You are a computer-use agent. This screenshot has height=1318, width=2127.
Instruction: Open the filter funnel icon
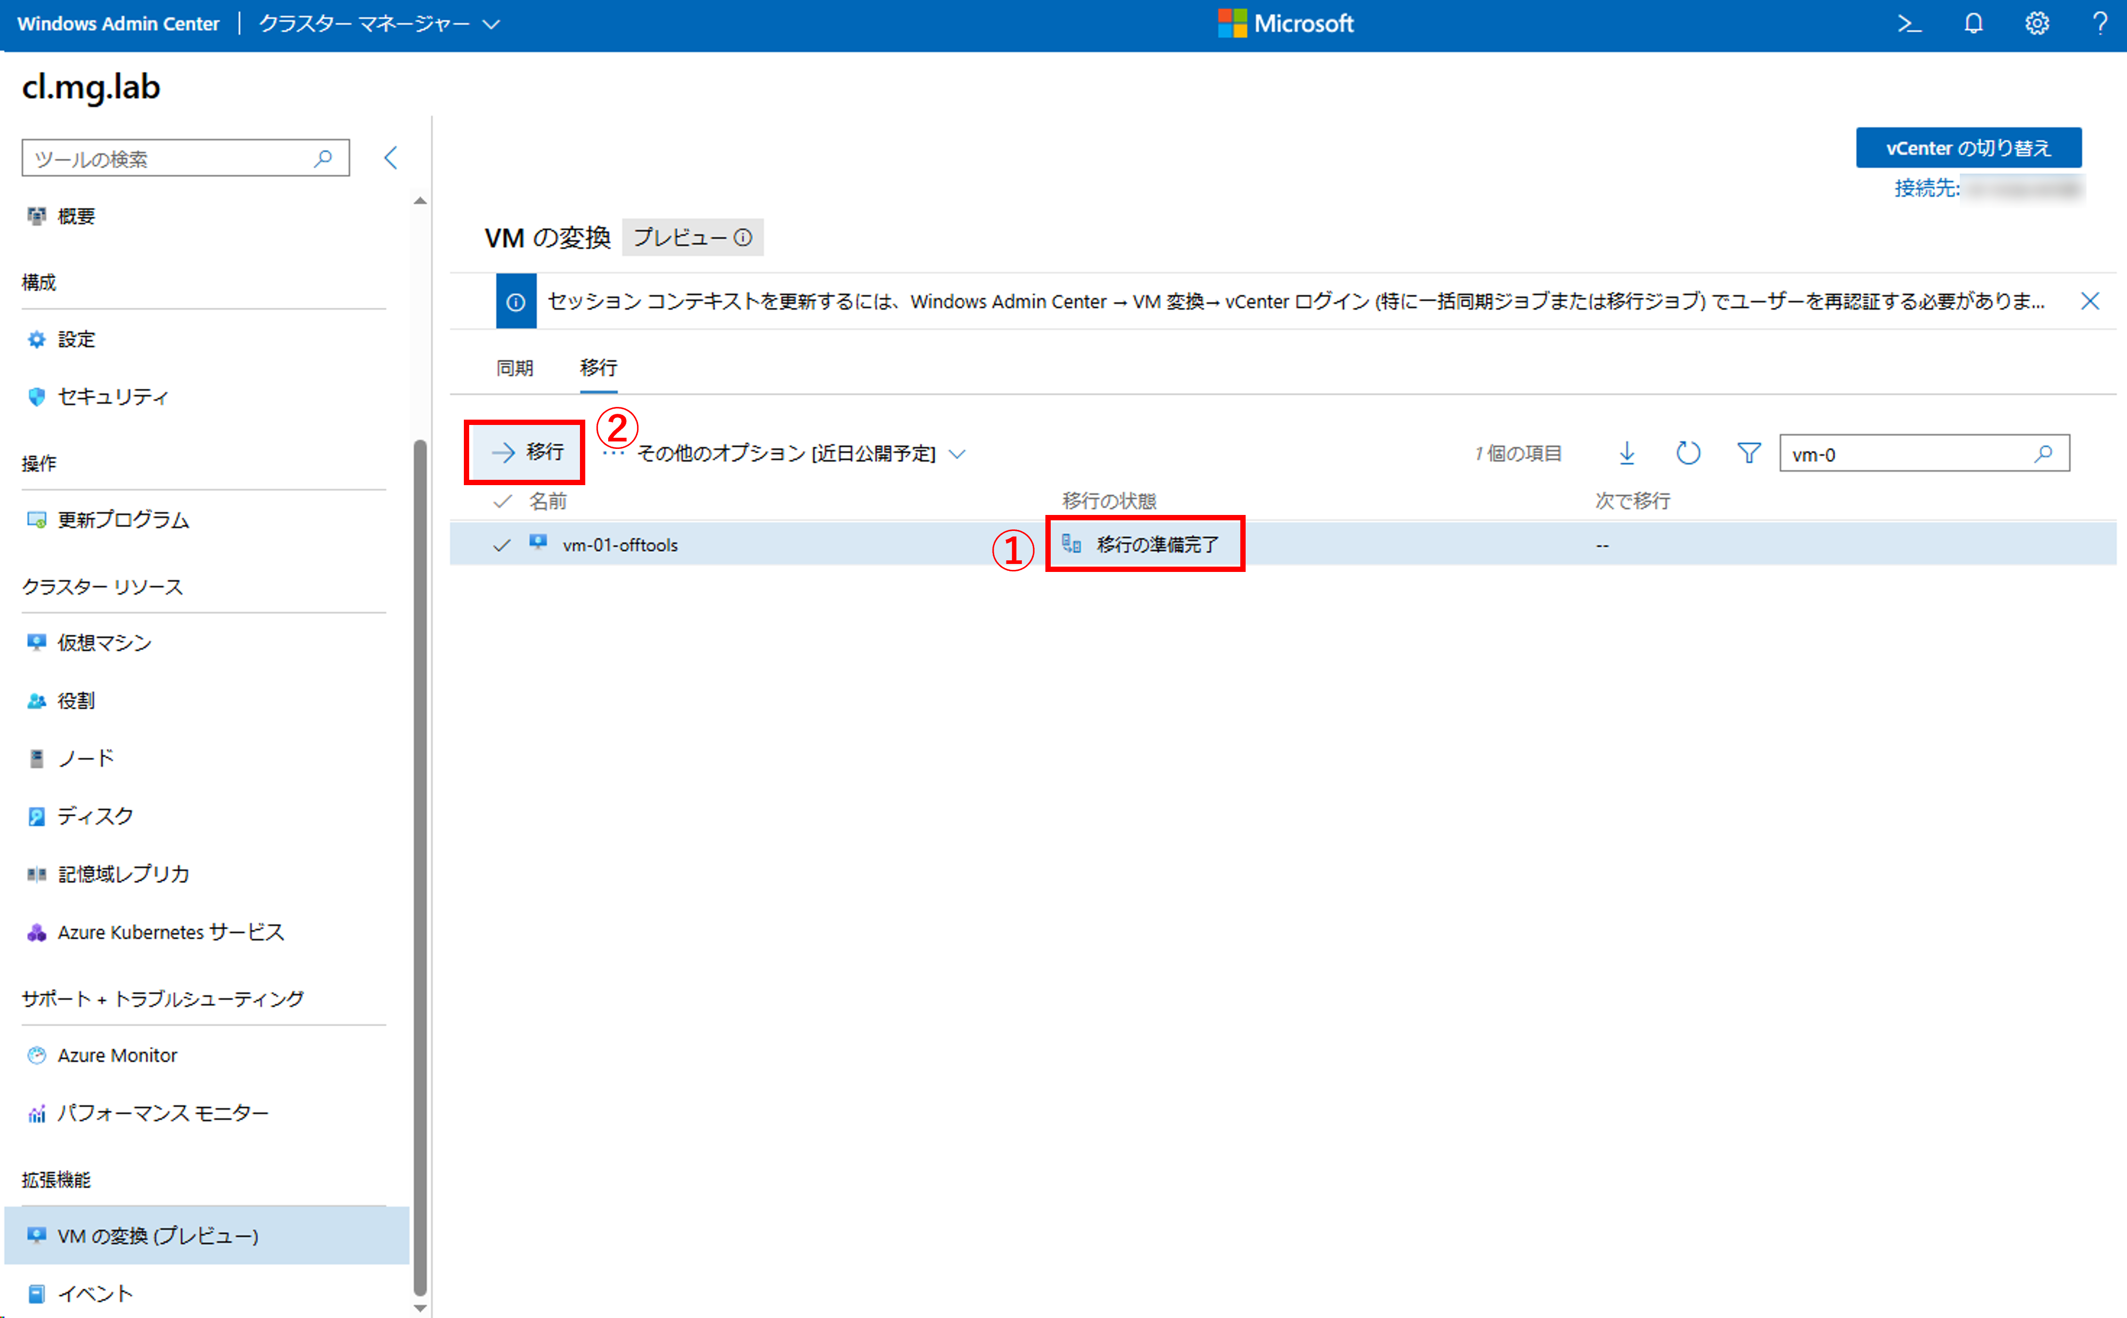(1749, 453)
